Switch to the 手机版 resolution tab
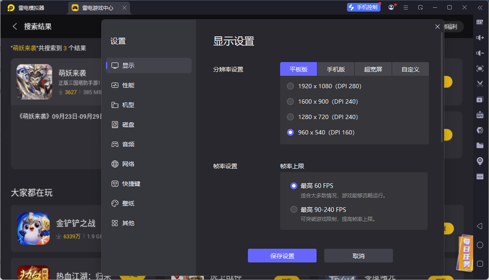This screenshot has width=489, height=280. 336,69
